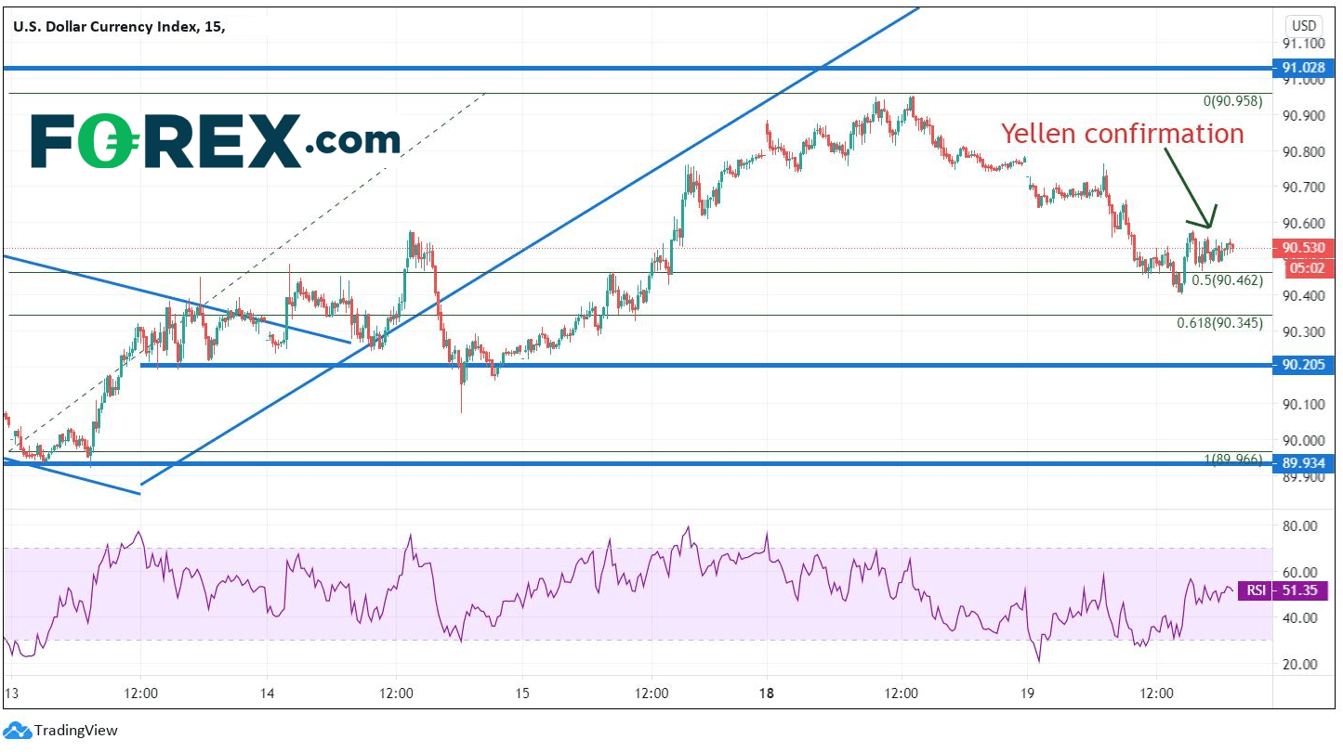
Task: Select the 91.028 price level label
Action: 1302,68
